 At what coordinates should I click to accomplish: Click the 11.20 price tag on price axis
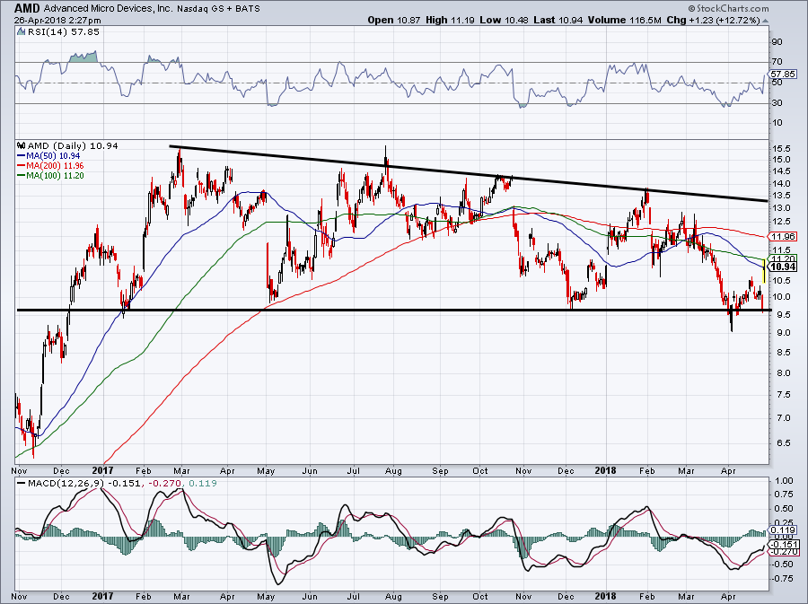(782, 258)
